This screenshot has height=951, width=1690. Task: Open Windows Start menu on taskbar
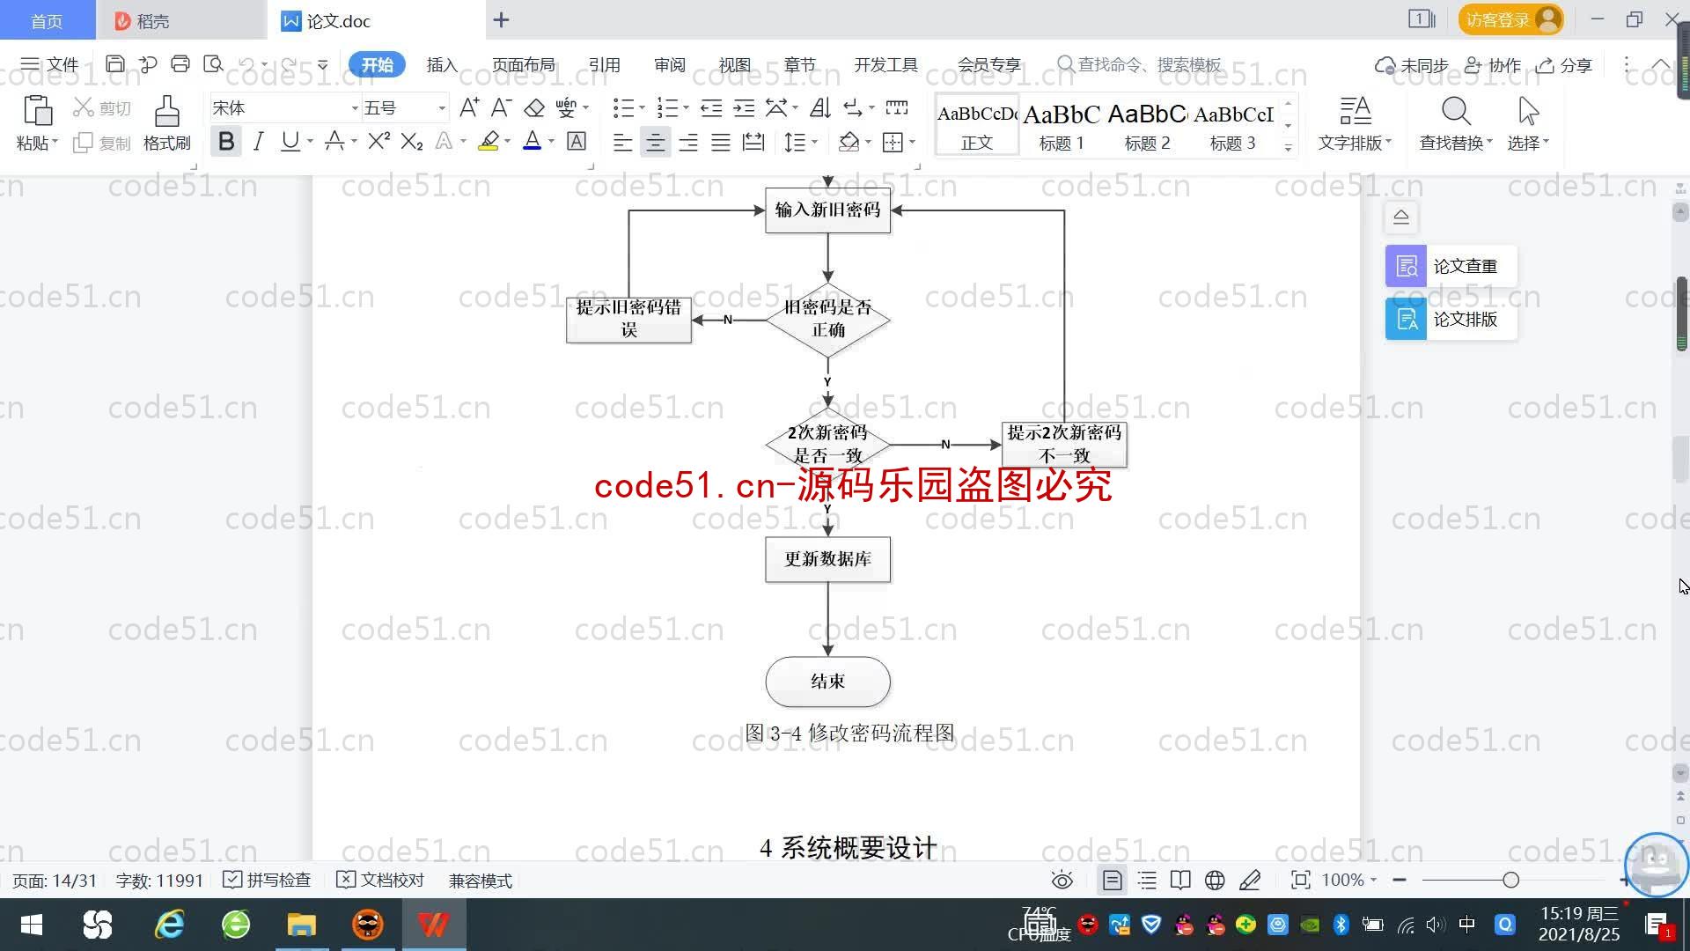32,925
